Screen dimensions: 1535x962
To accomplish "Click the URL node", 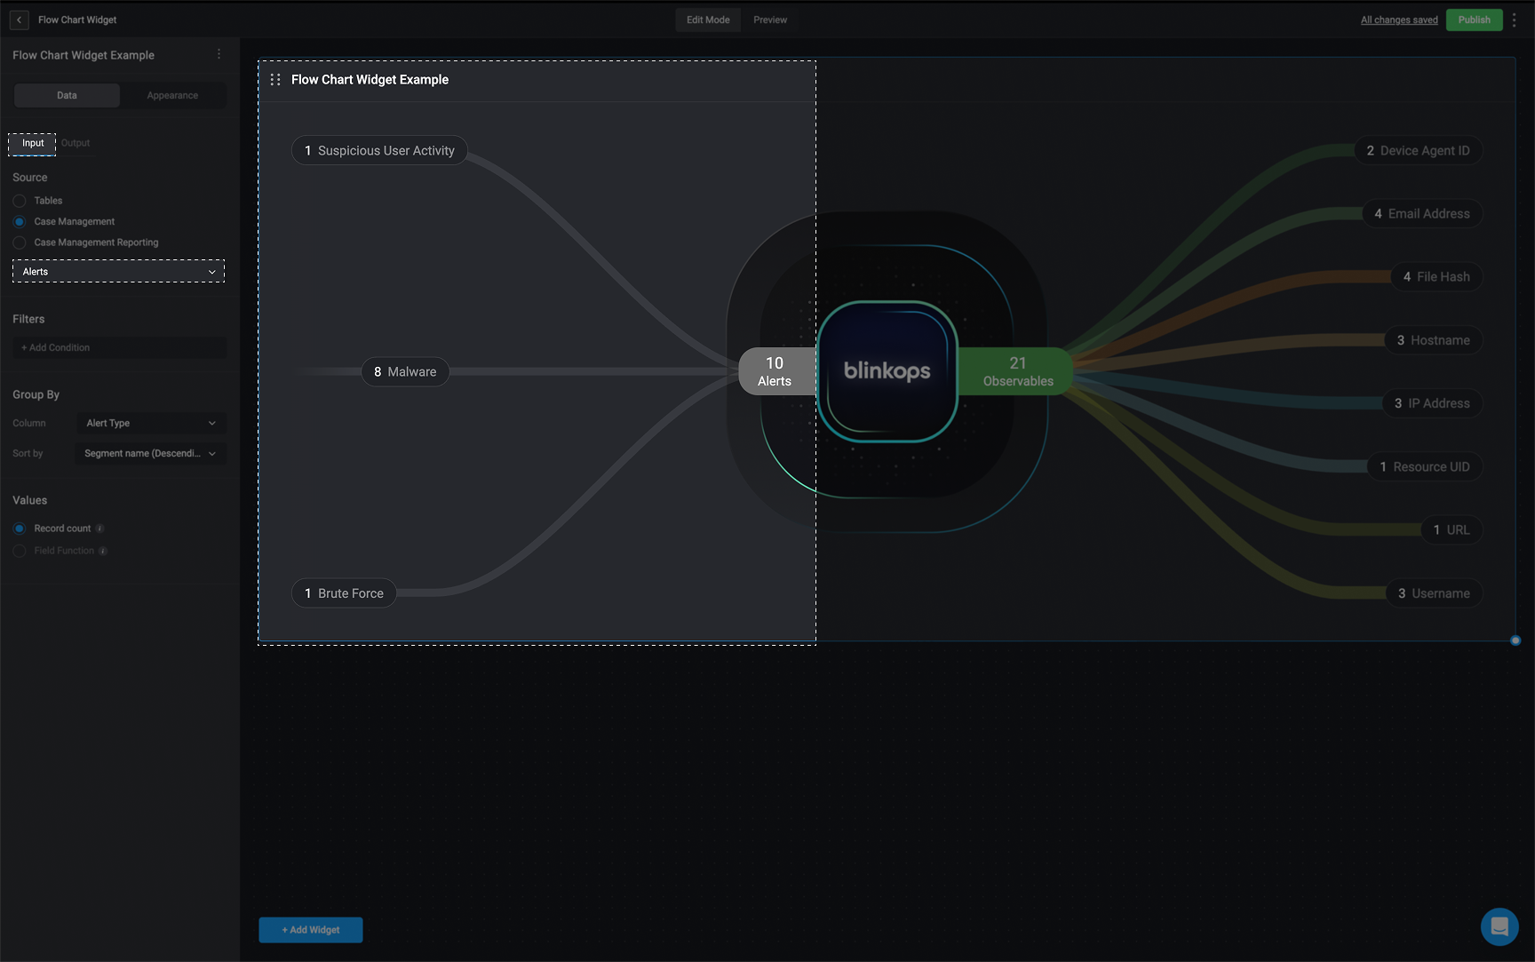I will (1451, 529).
